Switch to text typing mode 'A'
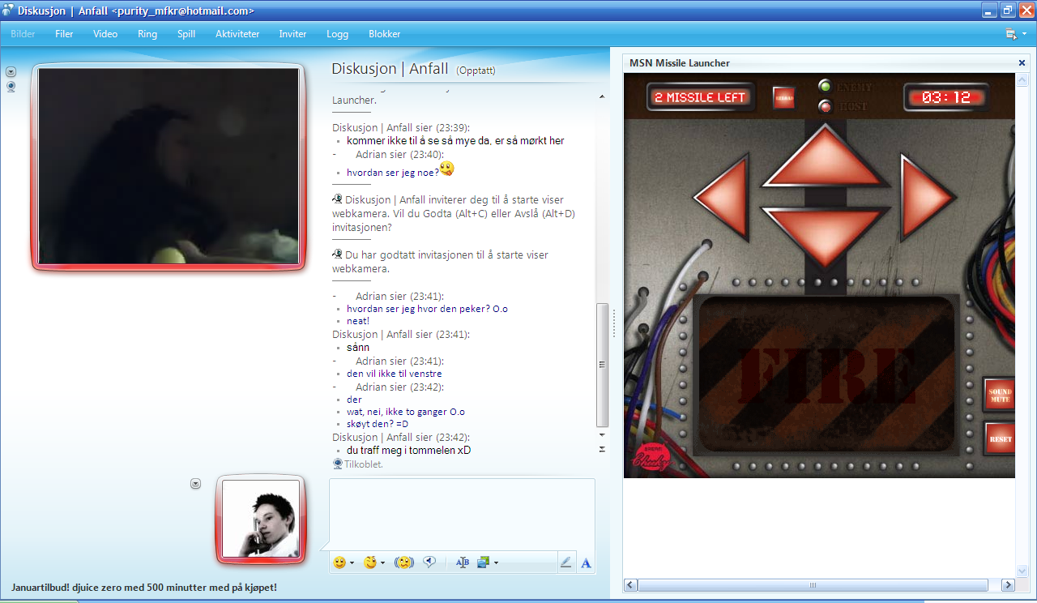The image size is (1037, 603). click(x=587, y=562)
